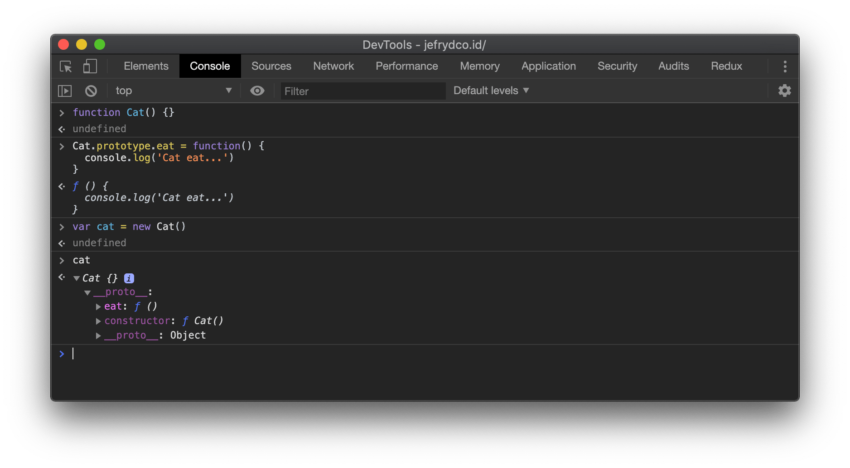The height and width of the screenshot is (468, 850).
Task: Focus the Filter input field
Action: point(363,91)
